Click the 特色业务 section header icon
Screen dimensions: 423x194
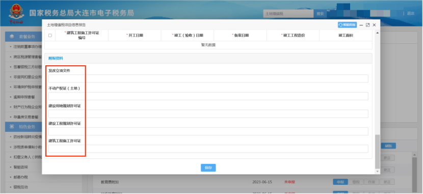[12, 127]
